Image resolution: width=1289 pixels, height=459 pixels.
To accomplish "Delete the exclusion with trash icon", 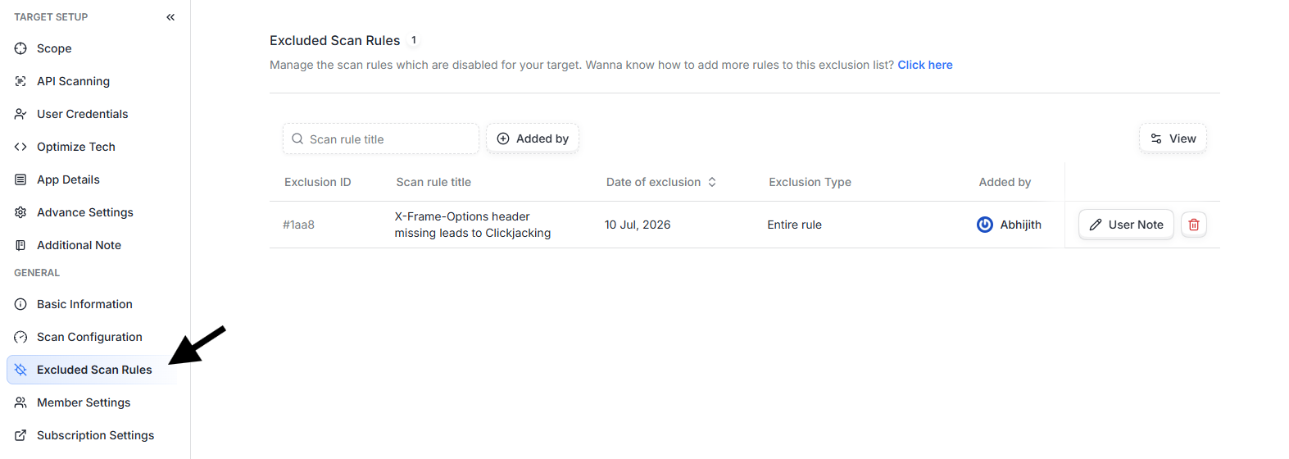I will 1194,225.
